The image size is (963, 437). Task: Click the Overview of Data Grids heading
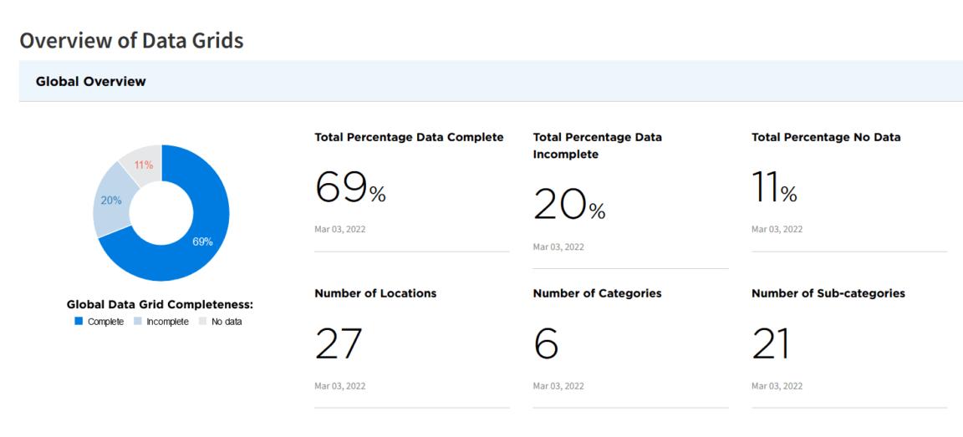131,40
